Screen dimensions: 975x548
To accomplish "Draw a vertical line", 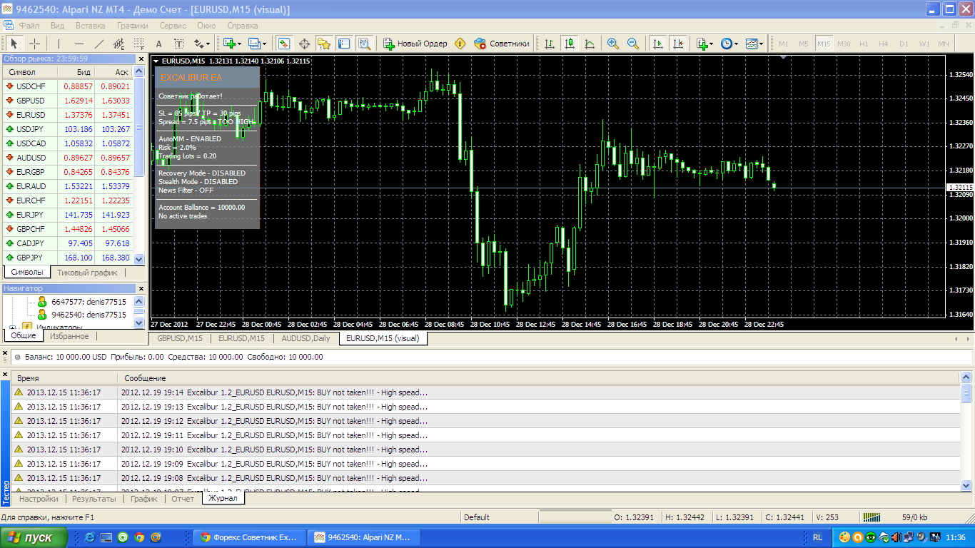I will pyautogui.click(x=59, y=44).
